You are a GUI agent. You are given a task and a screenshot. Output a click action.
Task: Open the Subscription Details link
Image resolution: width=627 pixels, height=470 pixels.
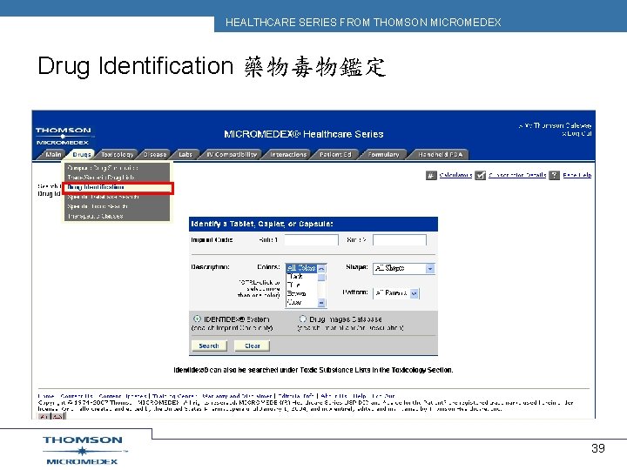point(517,175)
